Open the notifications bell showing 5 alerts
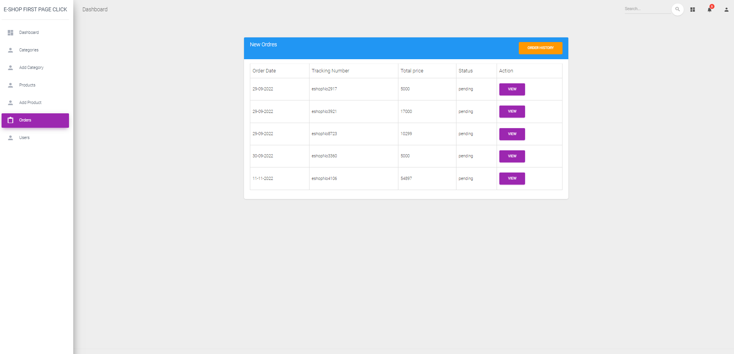The width and height of the screenshot is (734, 354). pyautogui.click(x=709, y=9)
